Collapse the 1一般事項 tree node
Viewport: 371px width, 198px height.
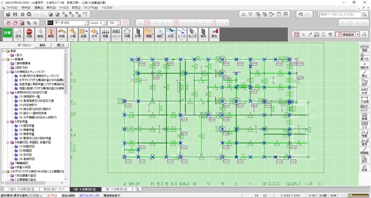(4, 59)
